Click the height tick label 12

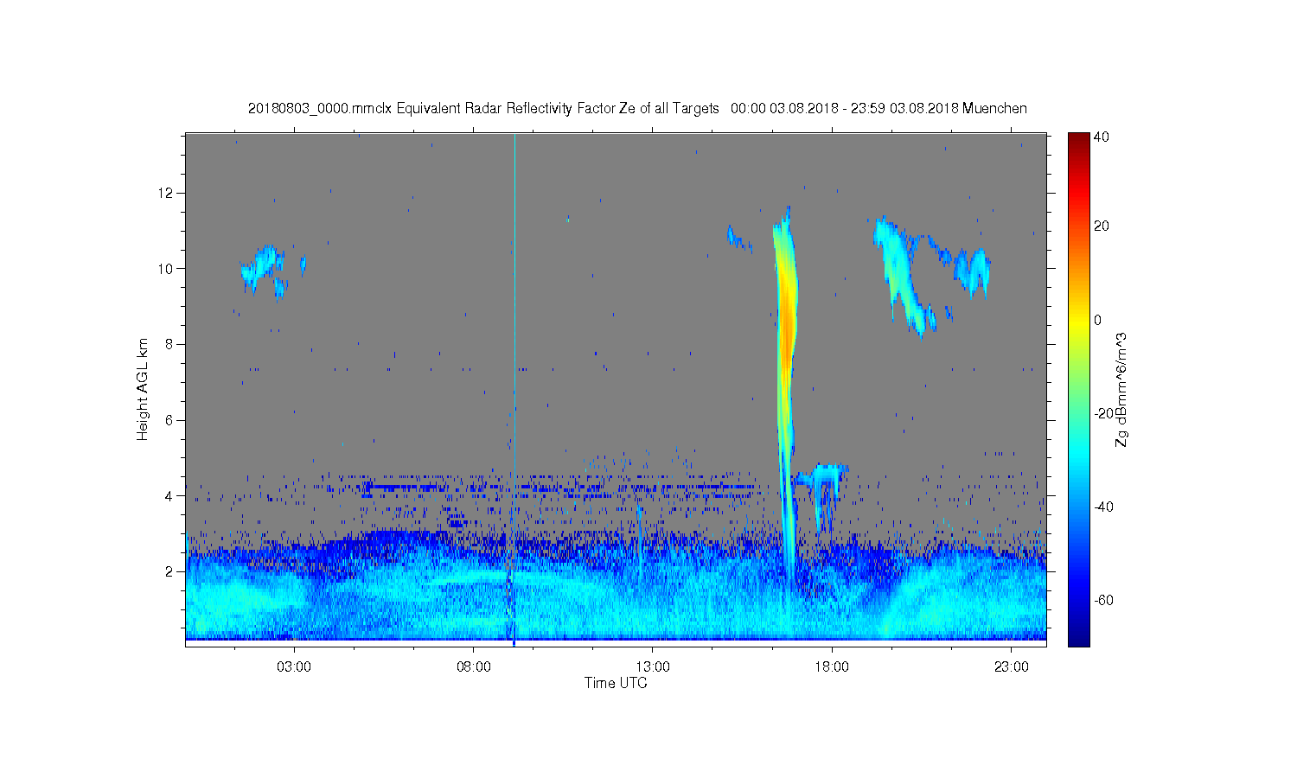pos(167,192)
